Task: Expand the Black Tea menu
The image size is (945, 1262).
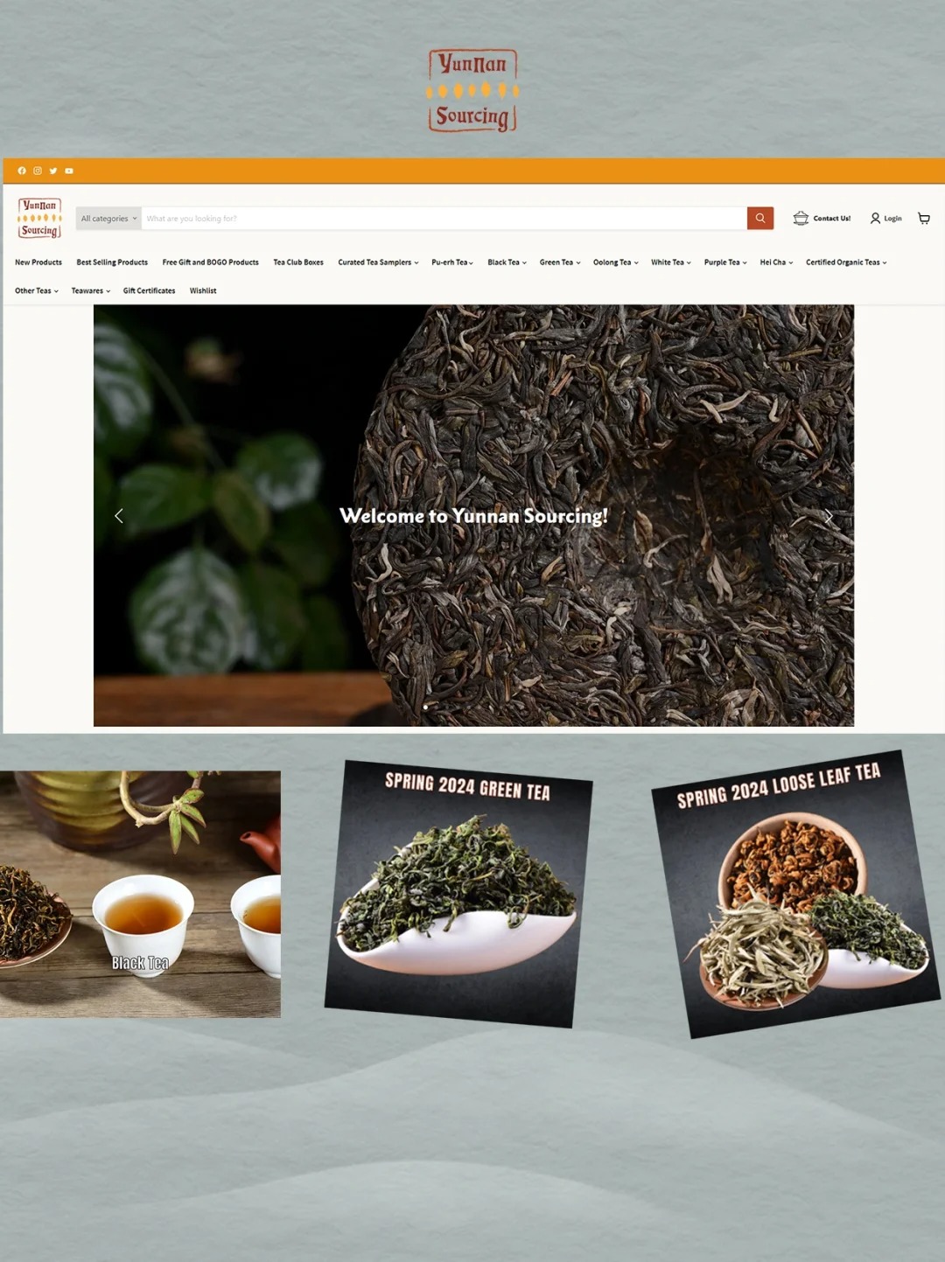Action: click(507, 262)
